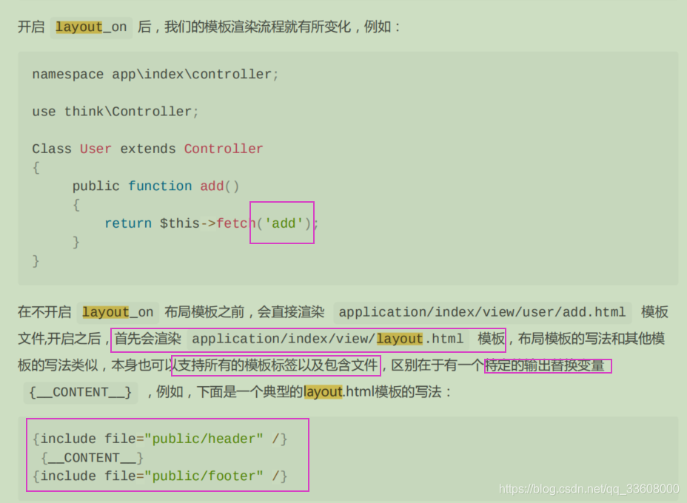Click '{__CONTENT__}' inside the bottom code block

pyautogui.click(x=92, y=457)
